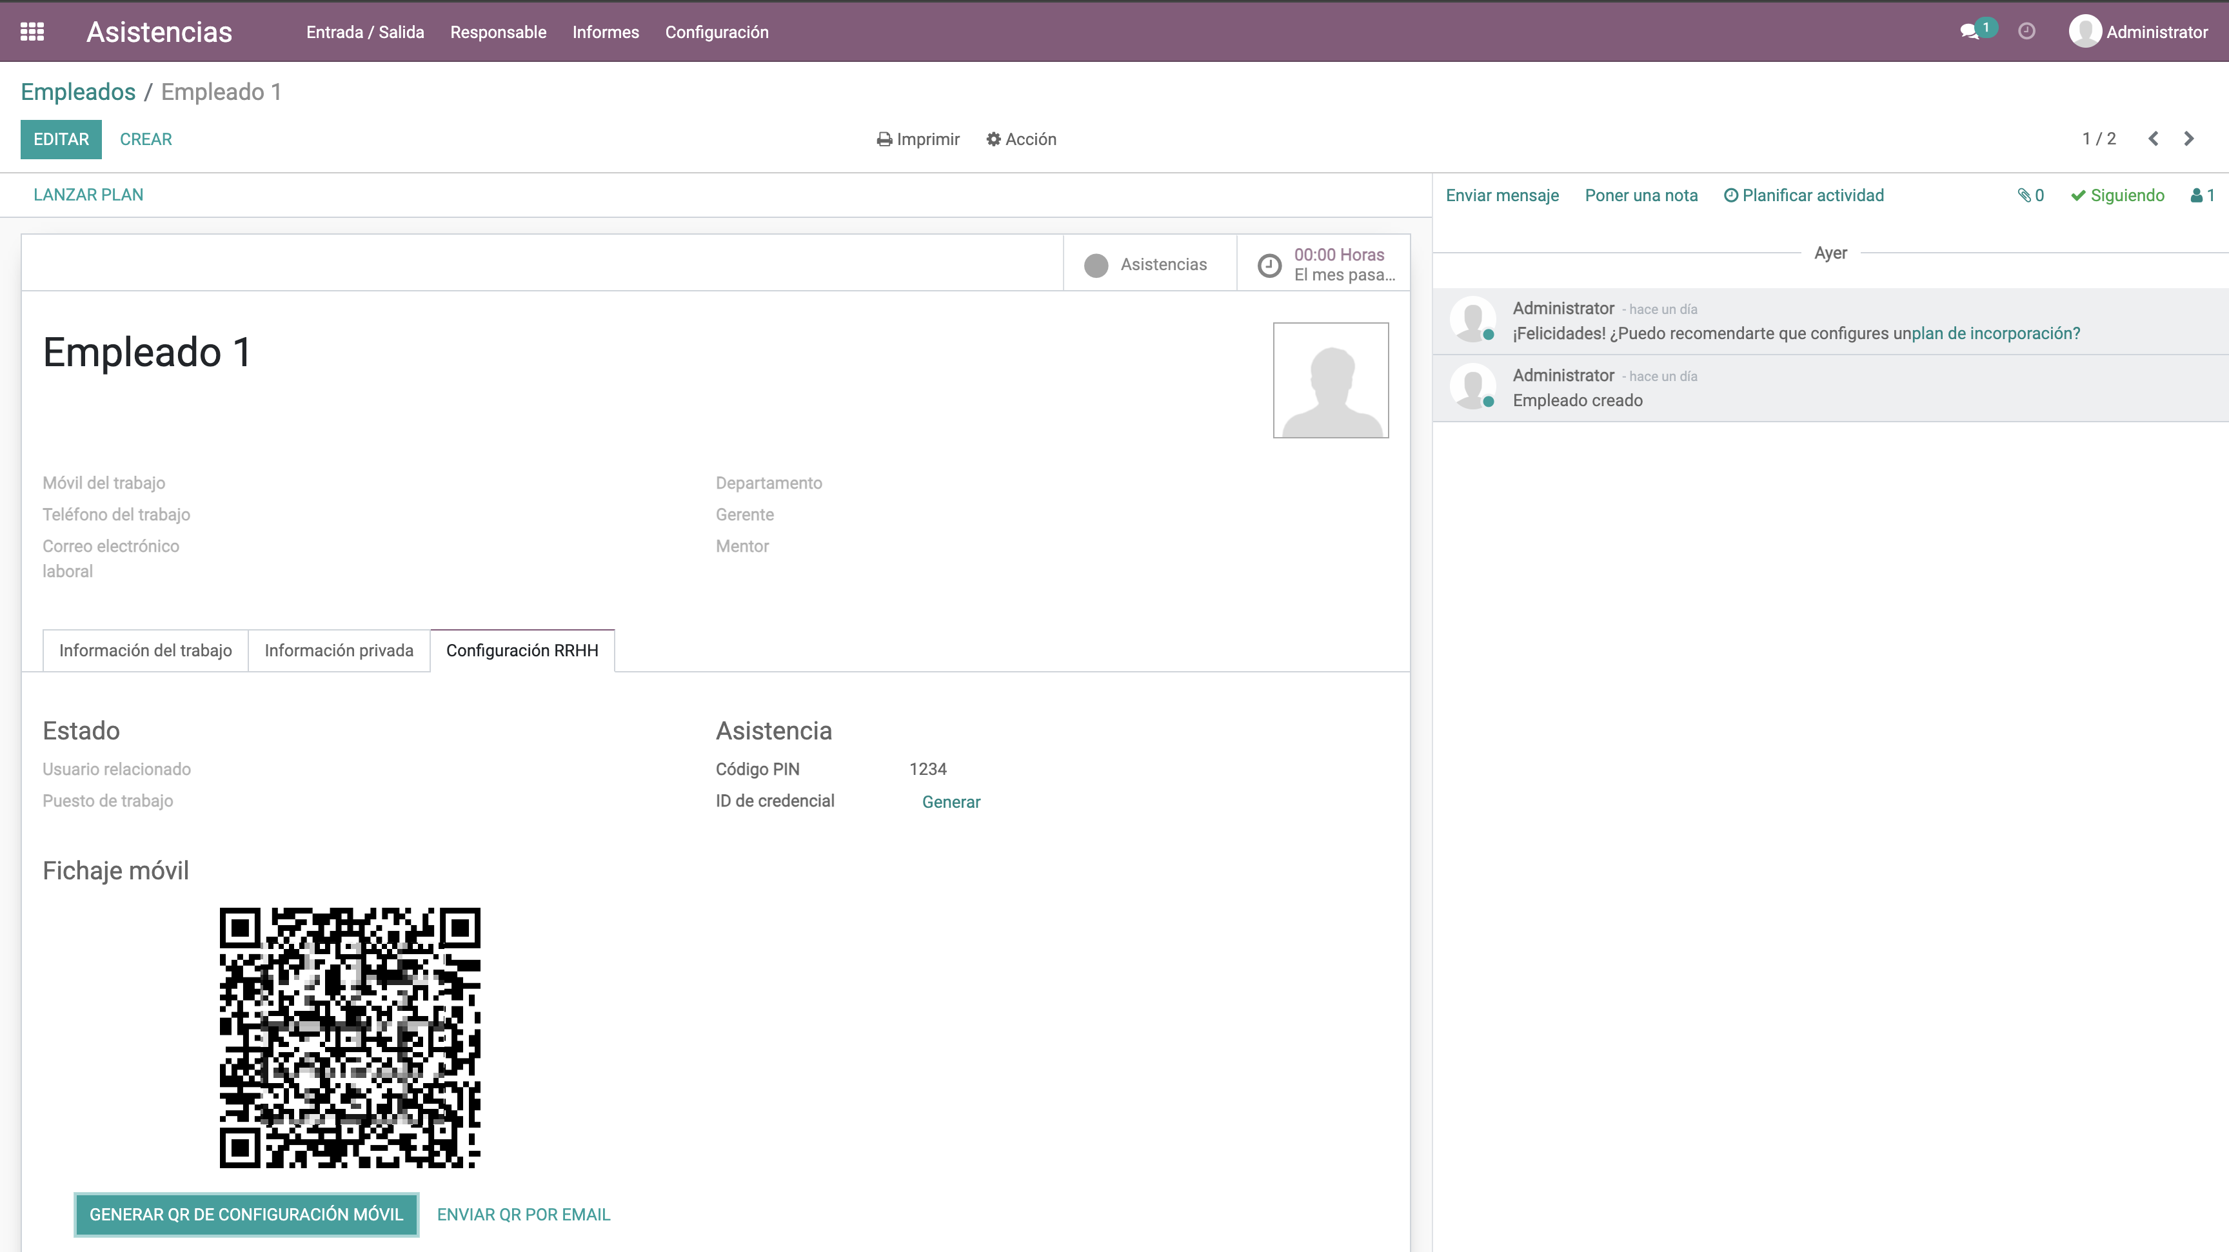The width and height of the screenshot is (2229, 1252).
Task: Click Poner una nota
Action: tap(1641, 195)
